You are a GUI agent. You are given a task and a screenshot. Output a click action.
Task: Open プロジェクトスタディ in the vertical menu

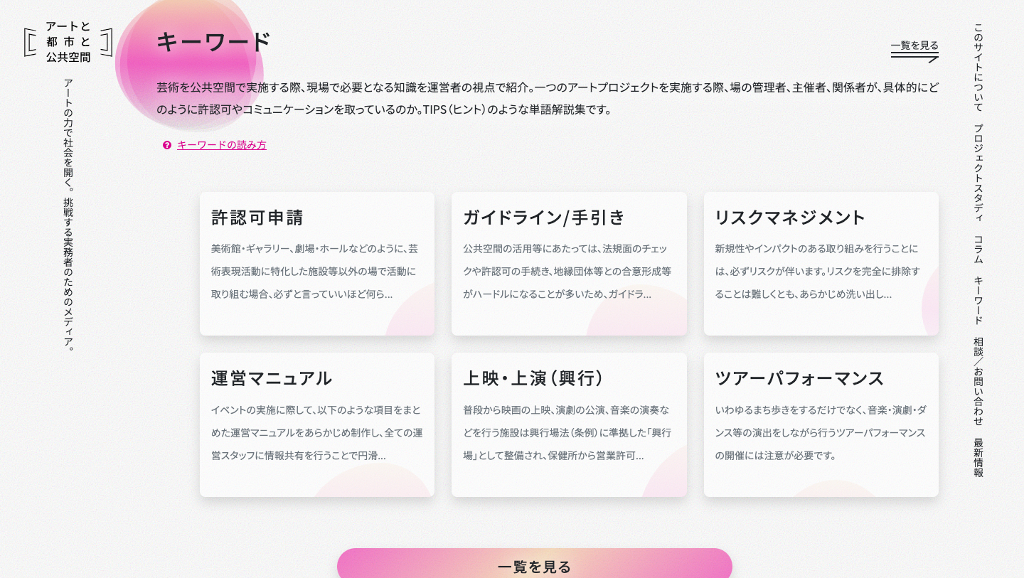pyautogui.click(x=978, y=173)
